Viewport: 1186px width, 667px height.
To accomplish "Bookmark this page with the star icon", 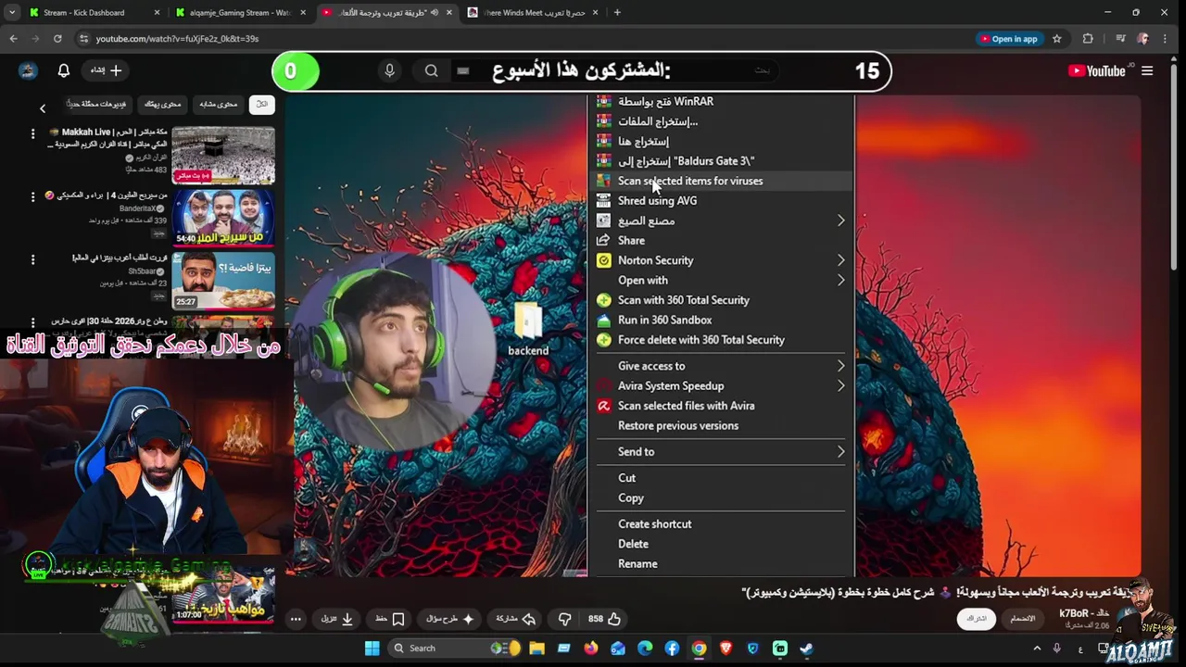I will (1057, 39).
